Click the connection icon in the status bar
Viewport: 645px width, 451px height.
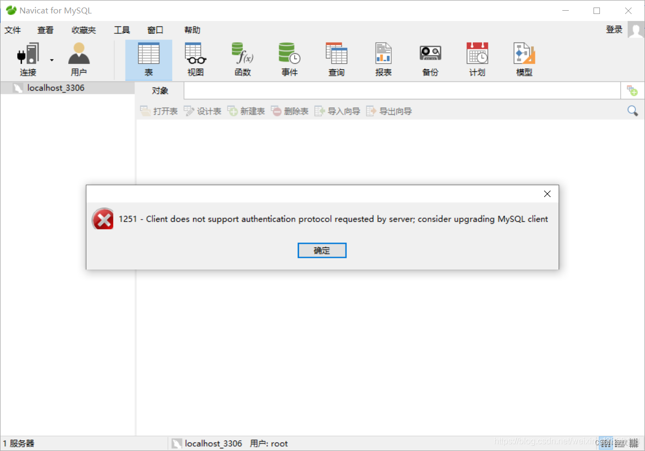click(177, 443)
